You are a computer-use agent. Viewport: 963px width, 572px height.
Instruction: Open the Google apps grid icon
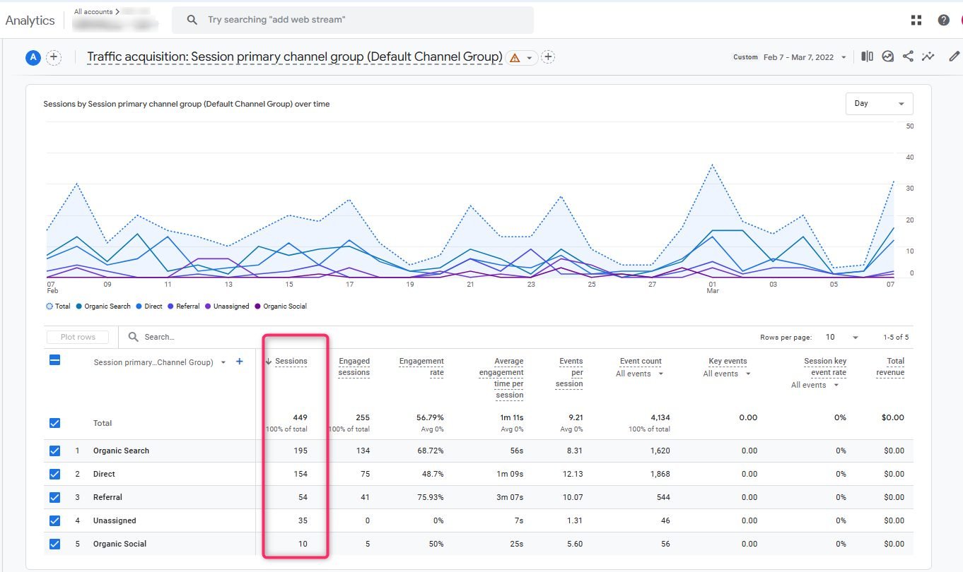(x=916, y=20)
